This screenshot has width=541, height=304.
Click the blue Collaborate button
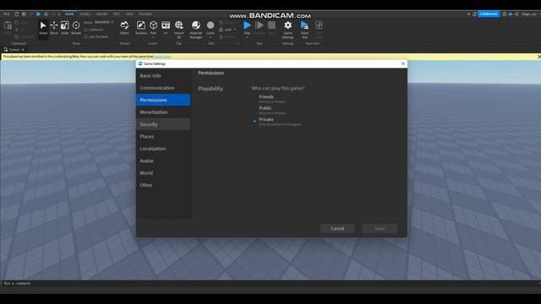[489, 14]
